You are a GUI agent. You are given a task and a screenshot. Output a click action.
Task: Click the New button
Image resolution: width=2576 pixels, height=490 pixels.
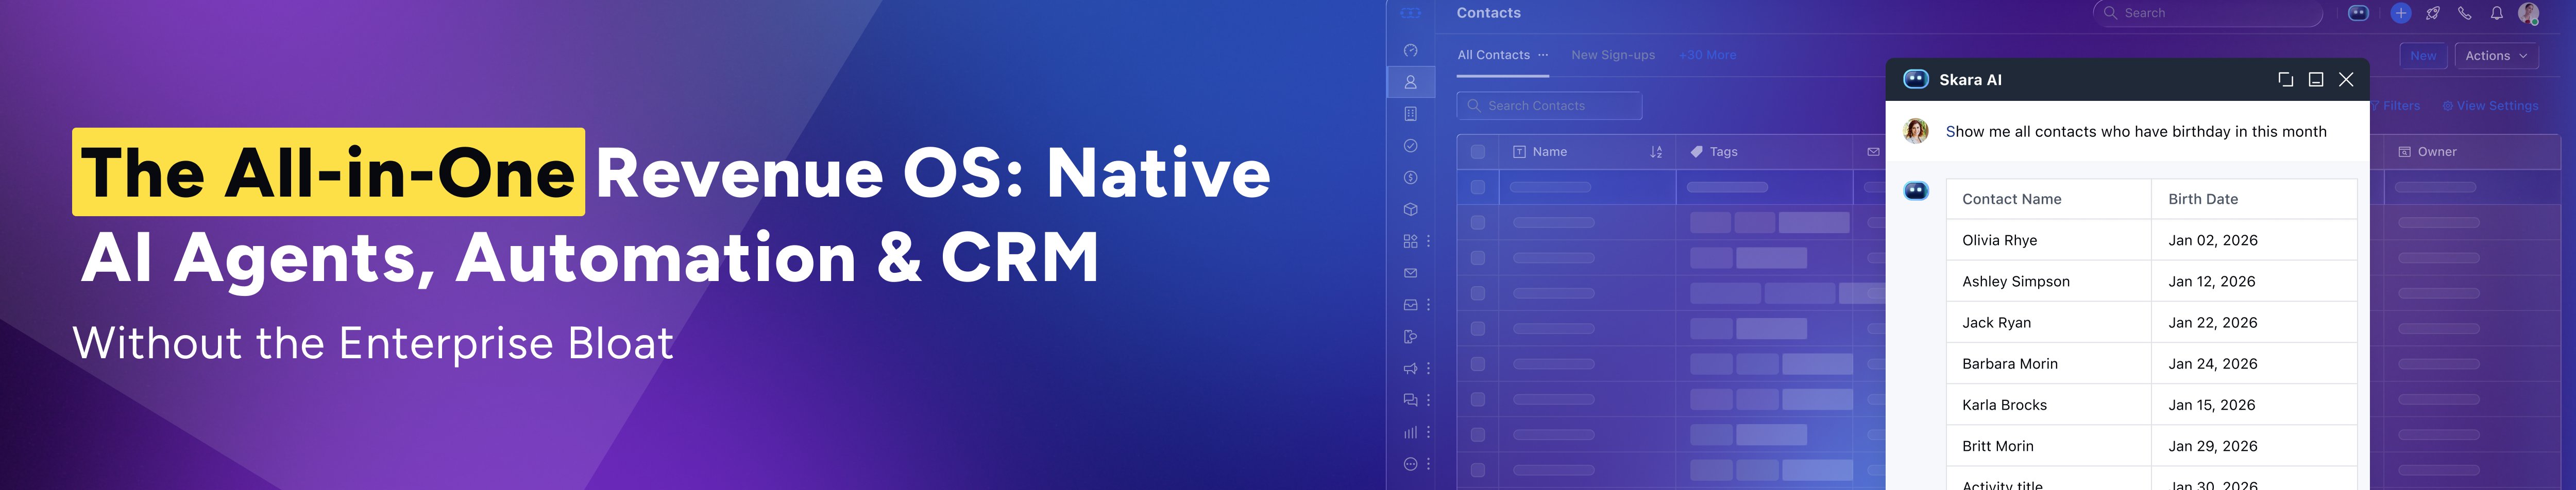coord(2423,56)
